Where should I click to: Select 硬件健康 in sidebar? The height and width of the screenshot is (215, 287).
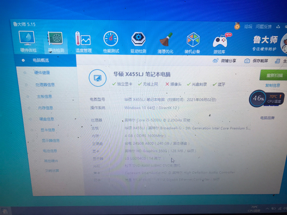point(42,73)
